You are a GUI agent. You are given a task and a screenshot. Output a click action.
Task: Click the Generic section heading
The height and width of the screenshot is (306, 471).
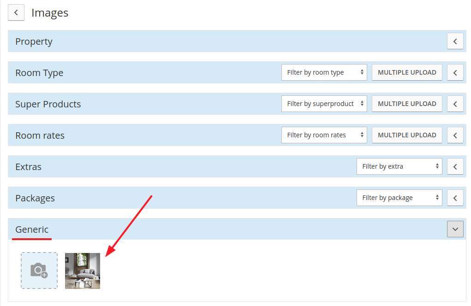pyautogui.click(x=32, y=229)
